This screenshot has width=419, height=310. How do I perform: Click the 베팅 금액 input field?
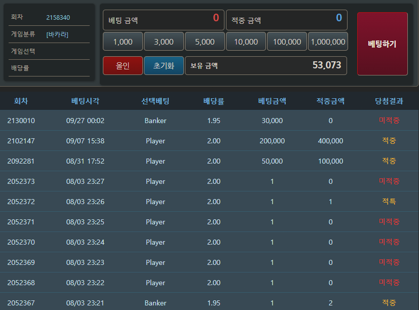[164, 20]
